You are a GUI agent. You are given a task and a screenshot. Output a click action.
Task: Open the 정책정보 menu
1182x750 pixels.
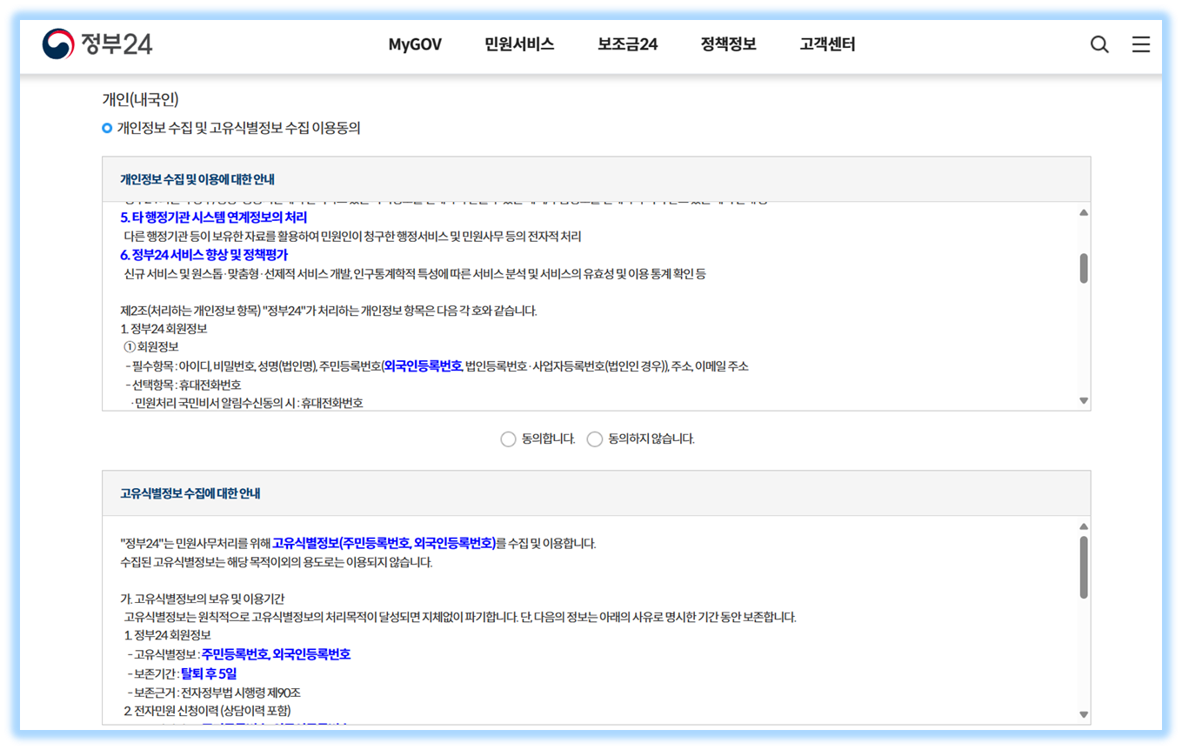[728, 44]
